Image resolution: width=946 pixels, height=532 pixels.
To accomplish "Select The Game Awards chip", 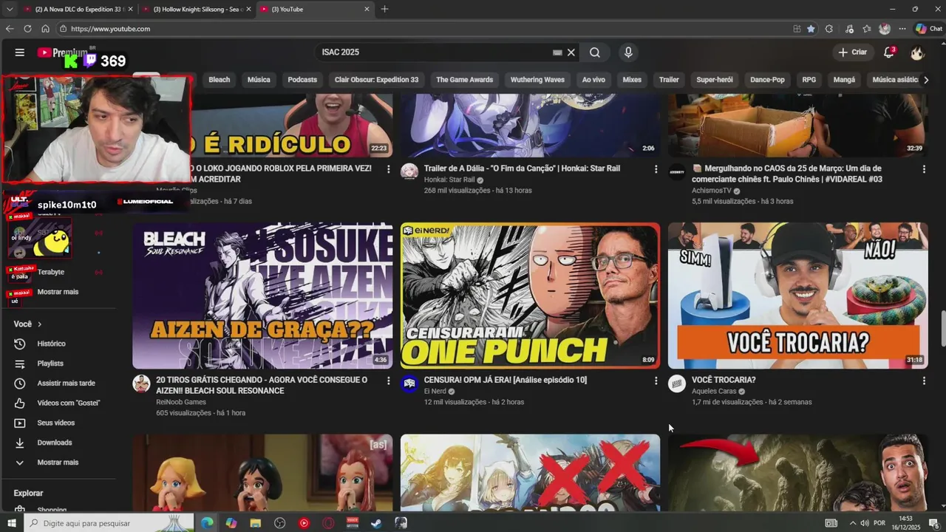I will 464,80.
